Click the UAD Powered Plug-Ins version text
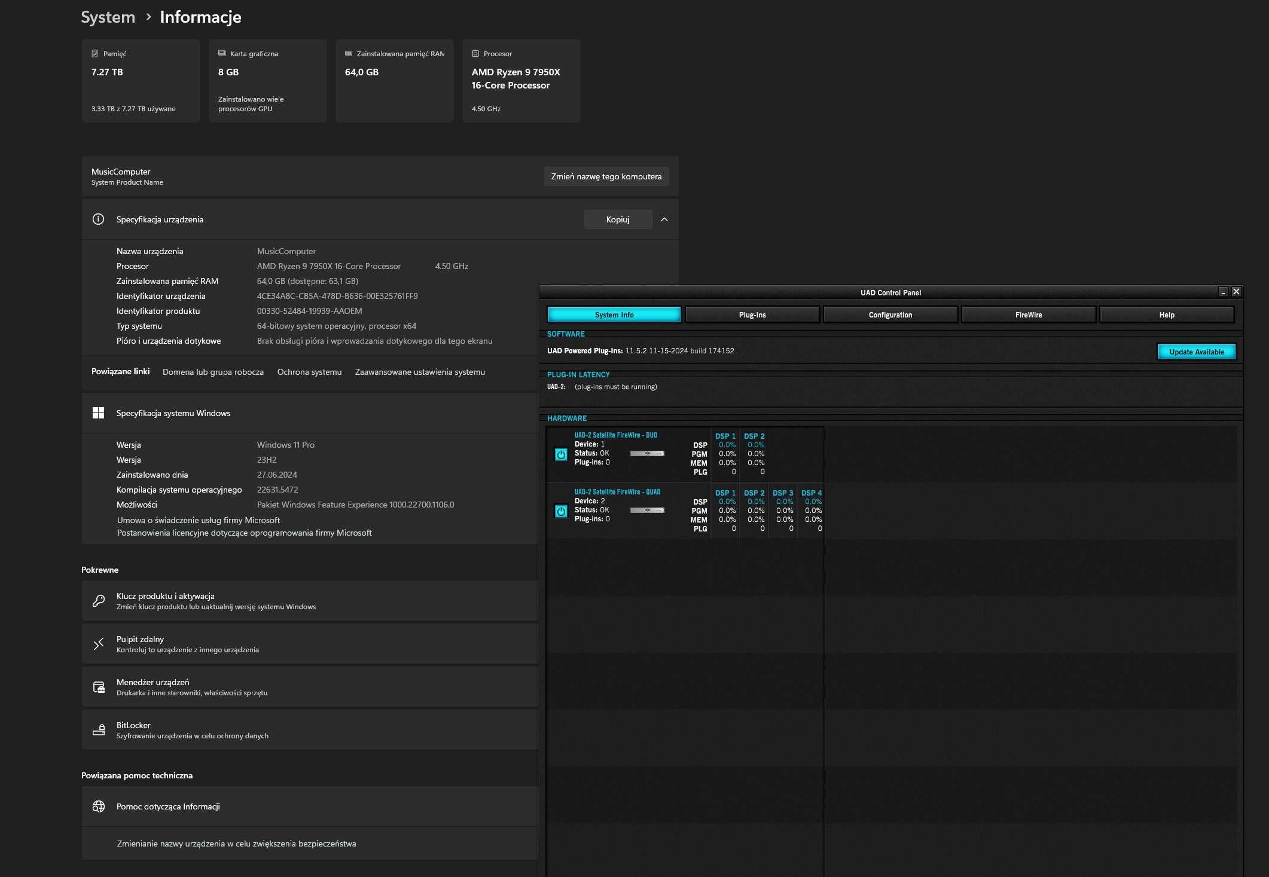This screenshot has height=877, width=1269. pyautogui.click(x=640, y=351)
